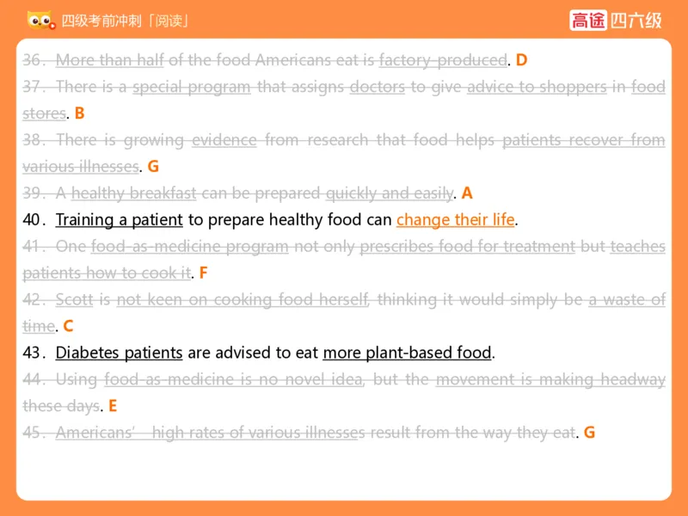Select the faded 'healthy breakfast' phrase
Image resolution: width=688 pixels, height=516 pixels.
tap(133, 193)
